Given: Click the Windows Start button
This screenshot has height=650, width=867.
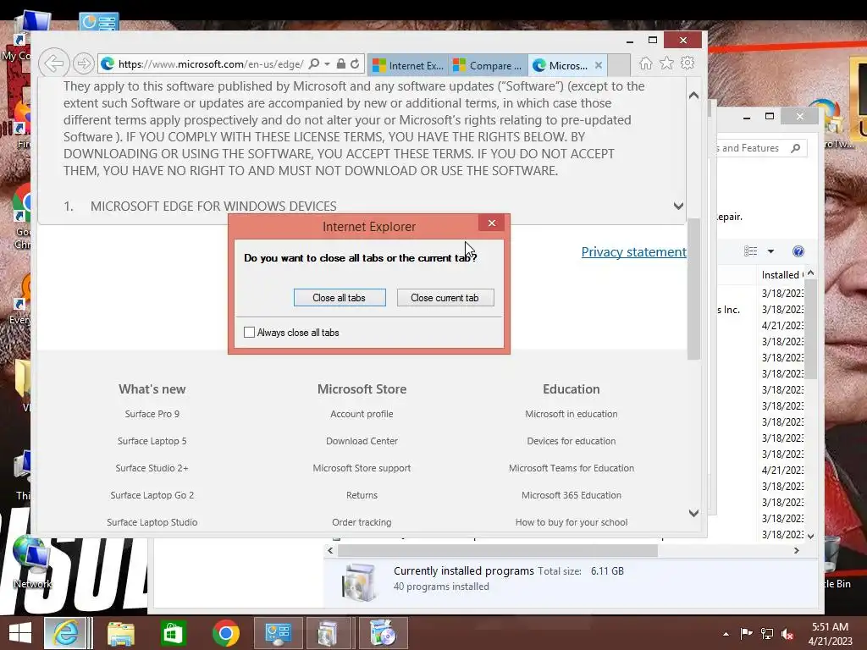Looking at the screenshot, I should click(x=20, y=633).
